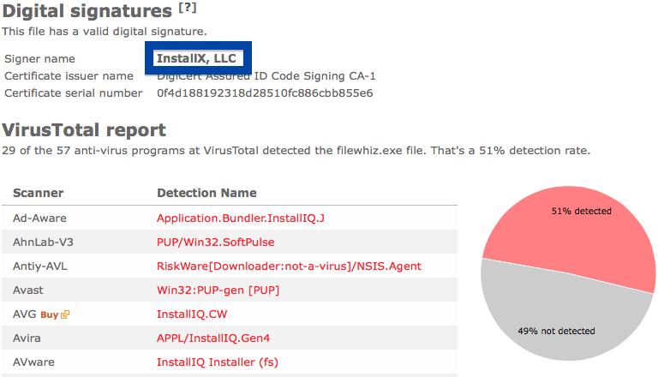Open the [?] help link for Digital signatures
664x377 pixels.
click(187, 8)
